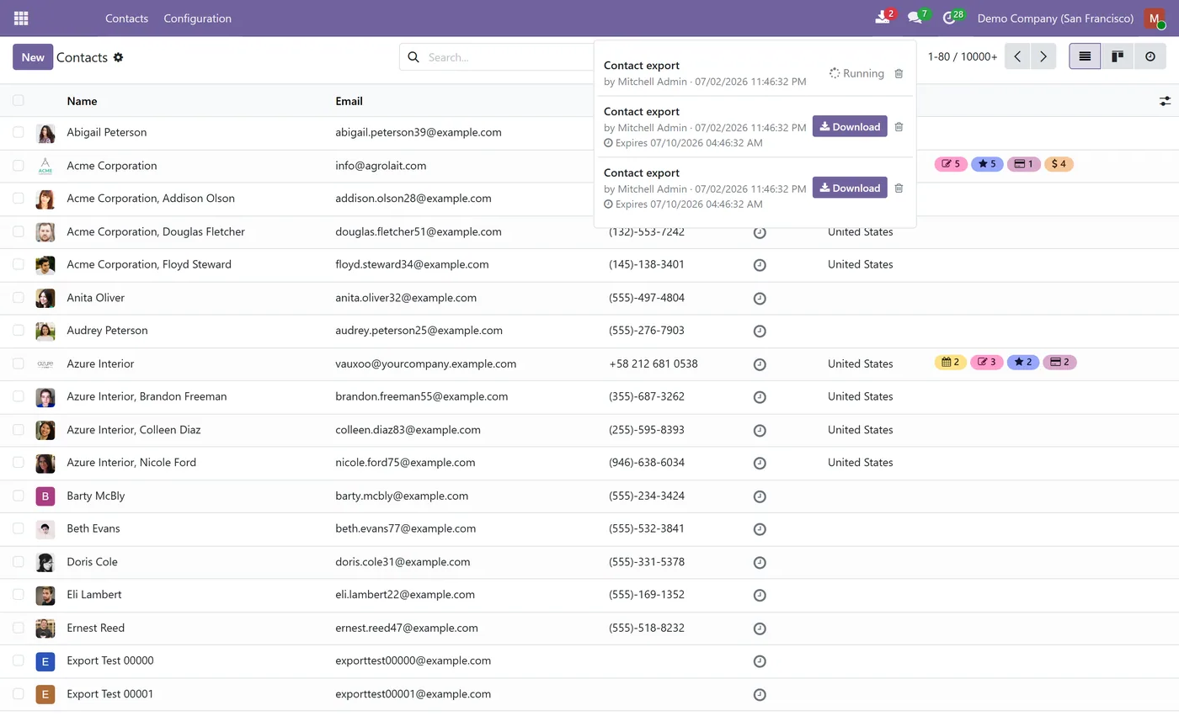This screenshot has width=1179, height=716.
Task: Select the Abigail Peterson row checkbox
Action: (x=19, y=132)
